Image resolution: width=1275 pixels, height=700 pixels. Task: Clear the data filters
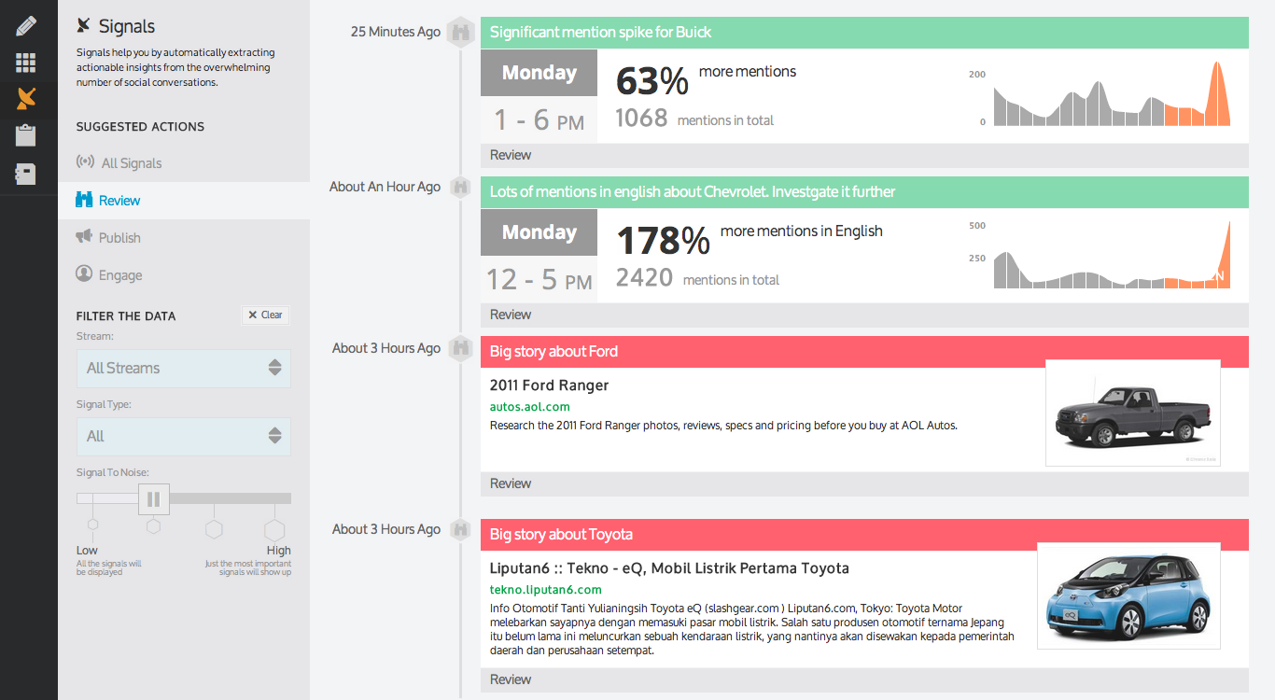[265, 315]
